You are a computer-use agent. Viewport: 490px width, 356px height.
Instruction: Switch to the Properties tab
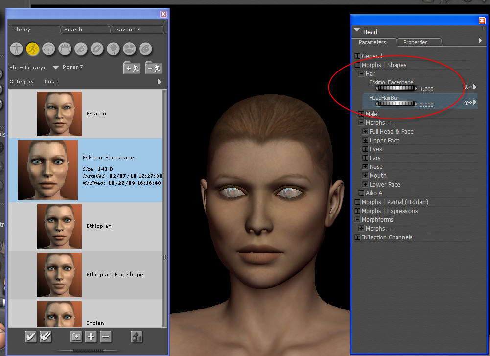pos(415,42)
